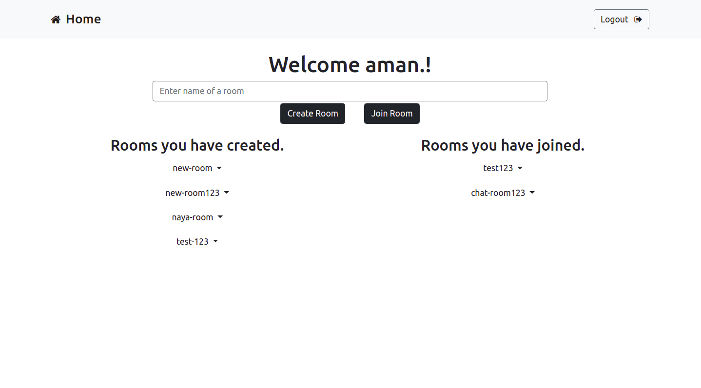Click the Create Room button
This screenshot has height=388, width=701.
[312, 114]
